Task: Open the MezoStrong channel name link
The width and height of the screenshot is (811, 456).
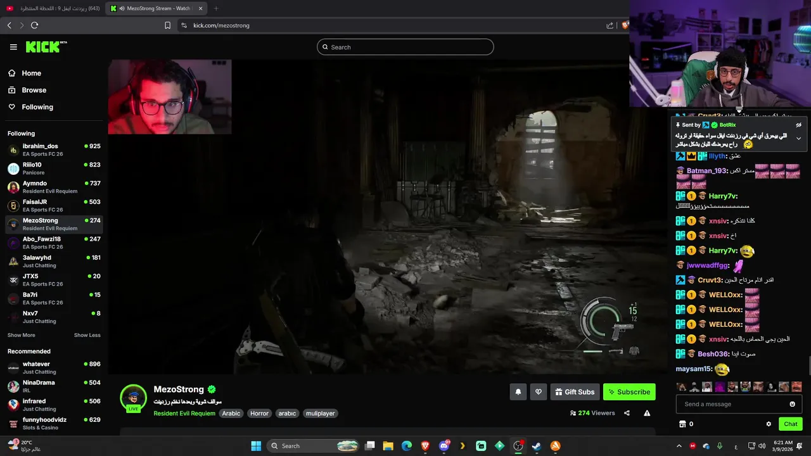Action: click(x=179, y=389)
